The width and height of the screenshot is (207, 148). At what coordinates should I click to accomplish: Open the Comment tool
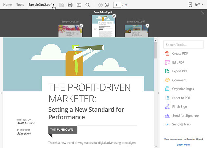pos(179,80)
